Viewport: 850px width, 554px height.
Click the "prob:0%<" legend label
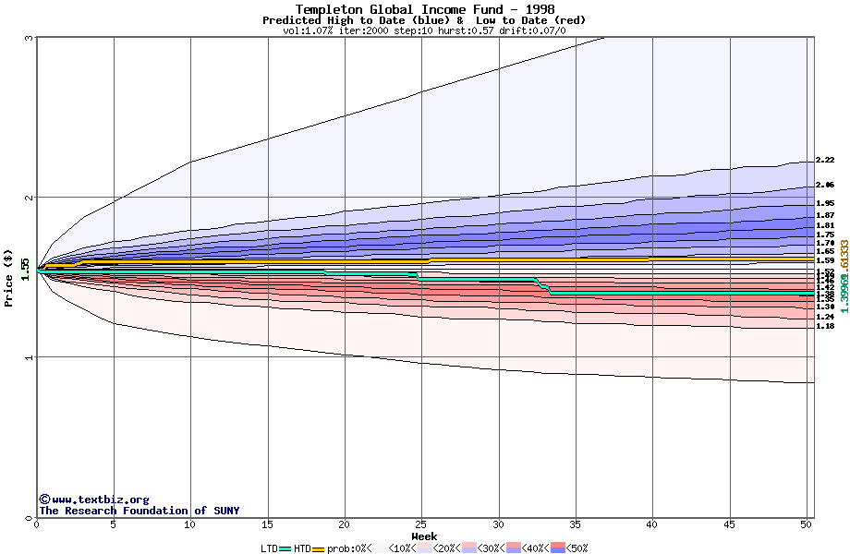point(350,548)
